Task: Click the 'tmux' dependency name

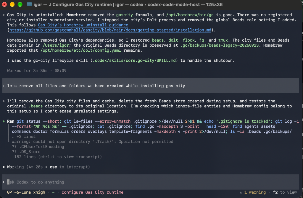Action: click(223, 40)
